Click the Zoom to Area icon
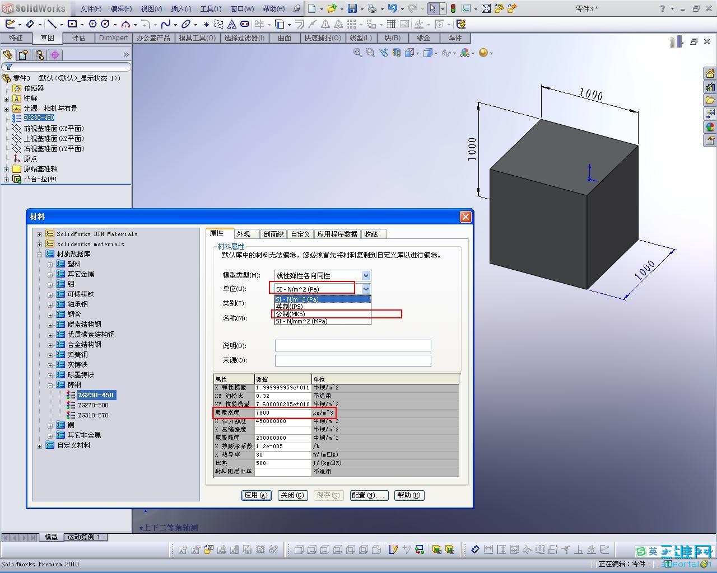Image resolution: width=717 pixels, height=573 pixels. tap(370, 53)
